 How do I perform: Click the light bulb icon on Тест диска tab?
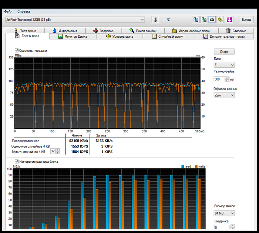click(16, 31)
